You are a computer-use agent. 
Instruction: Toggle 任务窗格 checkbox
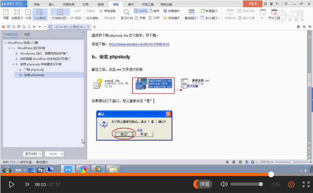[84, 18]
